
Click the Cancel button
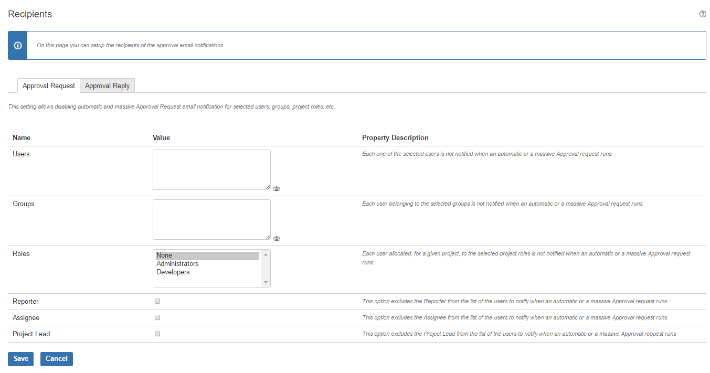[x=56, y=359]
